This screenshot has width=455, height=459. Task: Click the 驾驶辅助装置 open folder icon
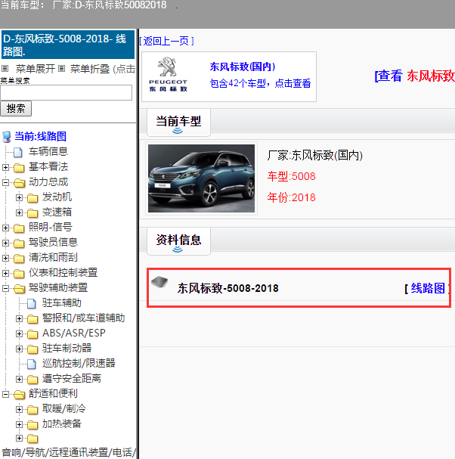19,288
